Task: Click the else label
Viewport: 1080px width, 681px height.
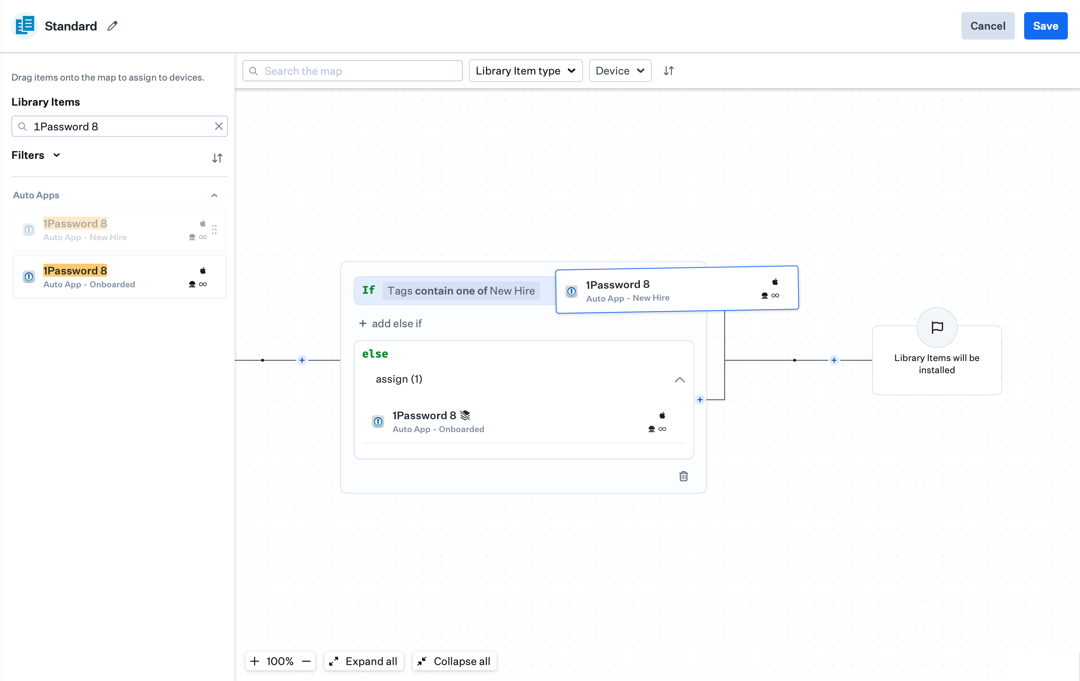Action: click(375, 353)
